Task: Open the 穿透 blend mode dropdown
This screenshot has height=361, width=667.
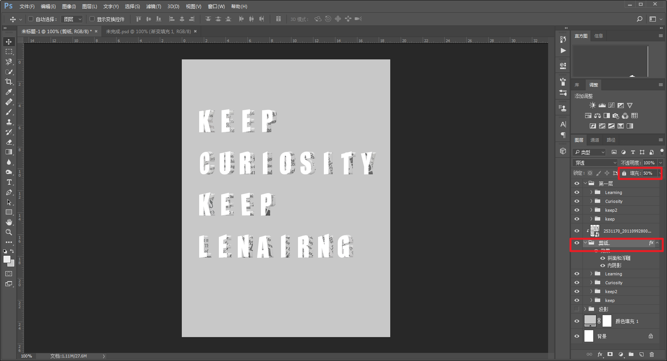Action: 596,163
